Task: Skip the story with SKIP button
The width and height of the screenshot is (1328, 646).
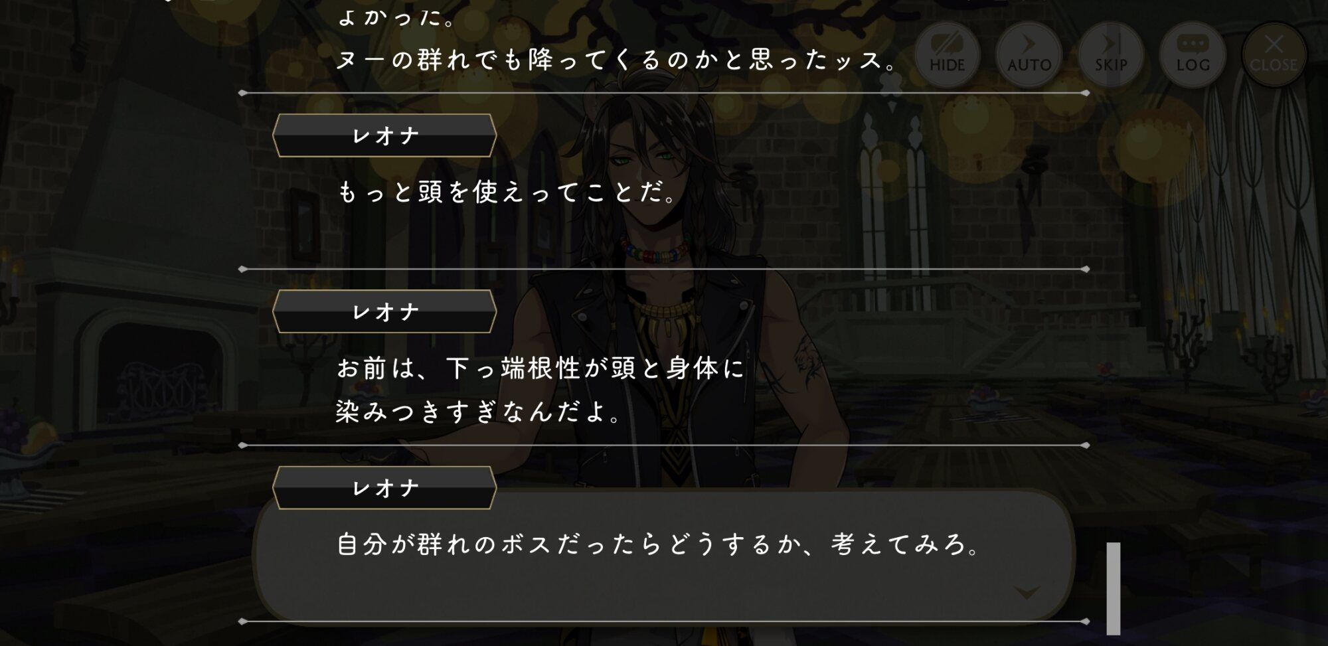Action: 1110,54
